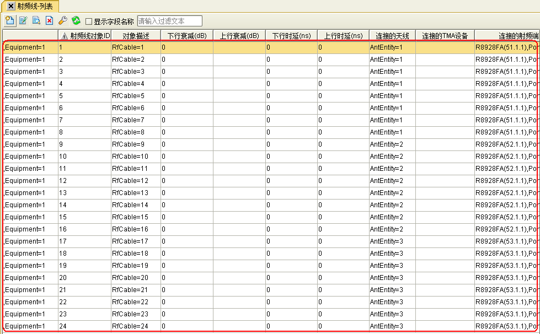Close the 射频线-列表 tab with X

[x=11, y=6]
